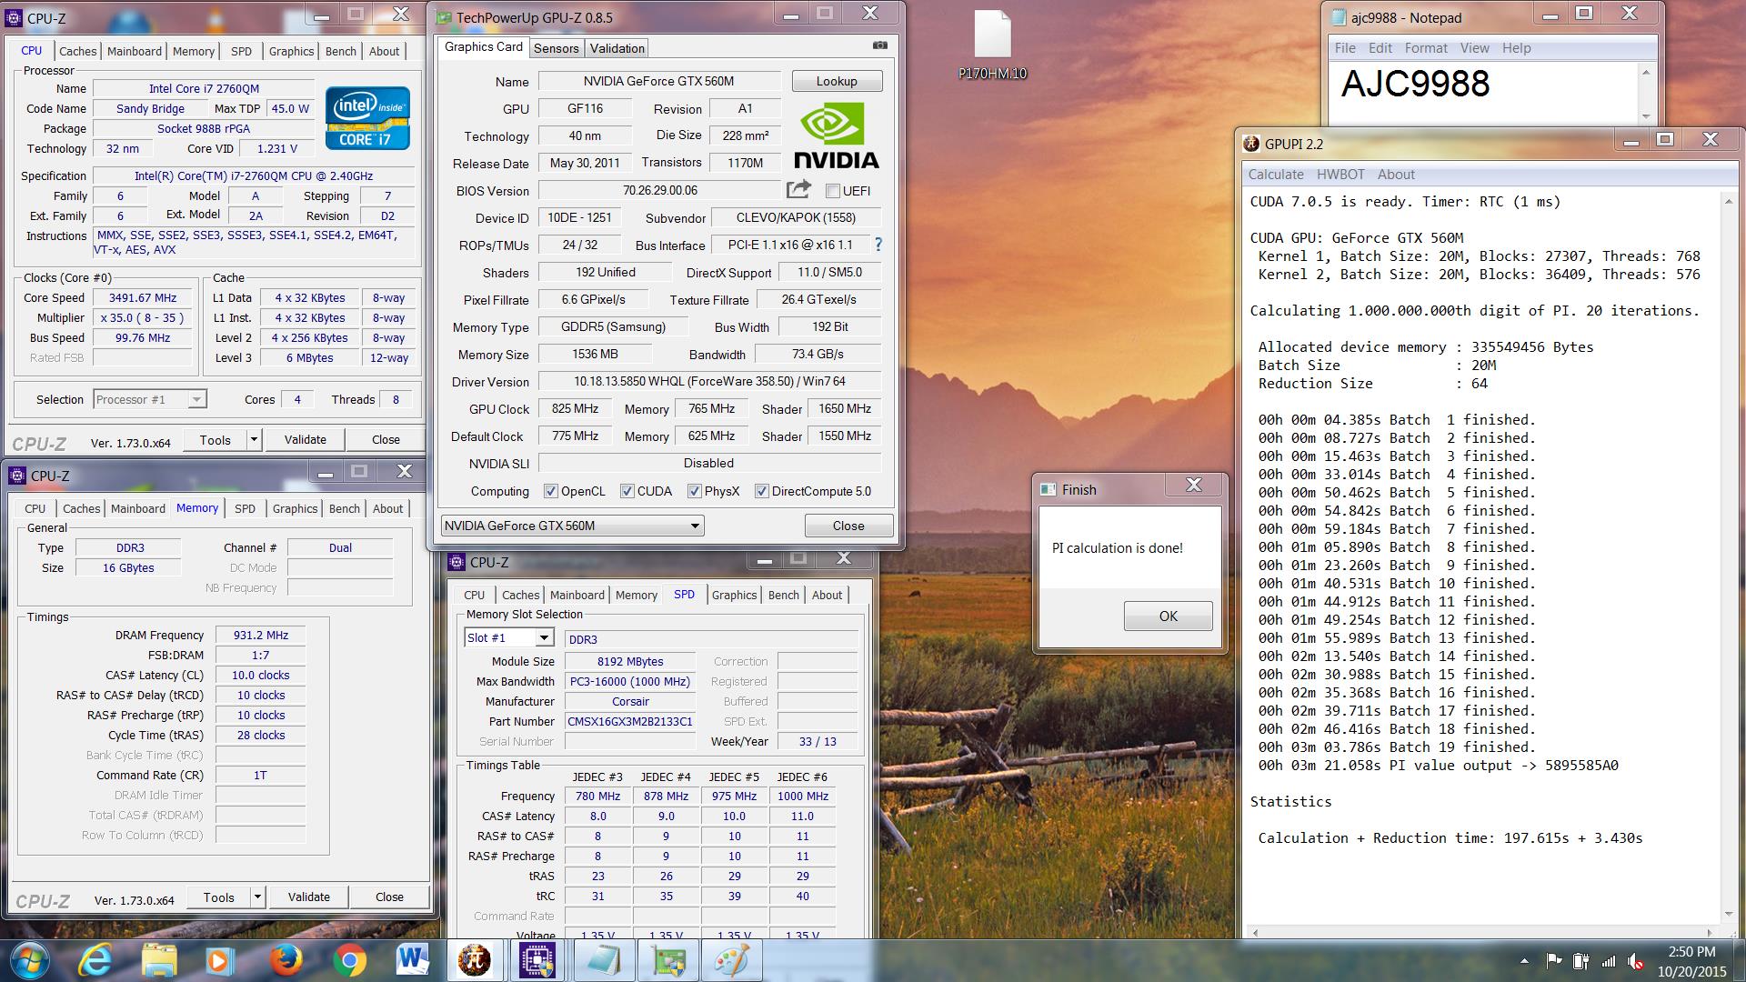Expand Tools arrow in Memory CPU-Z window
The height and width of the screenshot is (982, 1746).
[x=257, y=897]
